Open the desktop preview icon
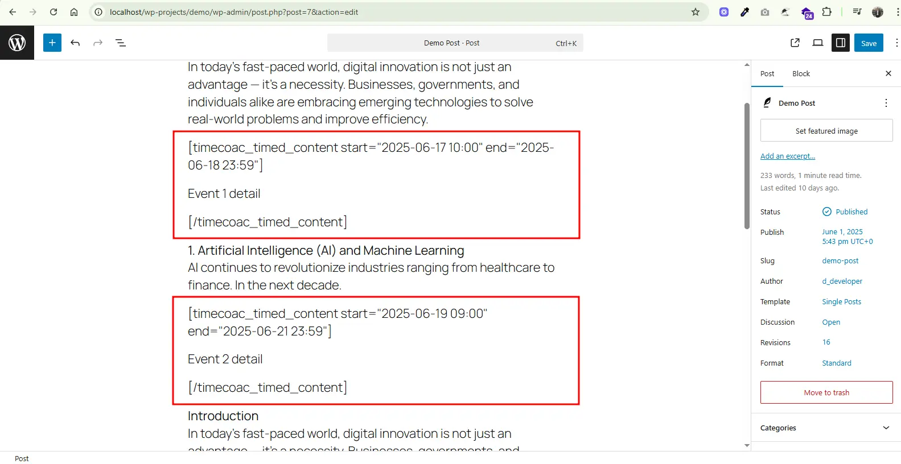 pyautogui.click(x=818, y=43)
